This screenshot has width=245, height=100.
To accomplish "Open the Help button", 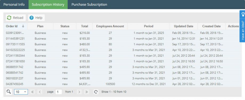I will pos(36,18).
